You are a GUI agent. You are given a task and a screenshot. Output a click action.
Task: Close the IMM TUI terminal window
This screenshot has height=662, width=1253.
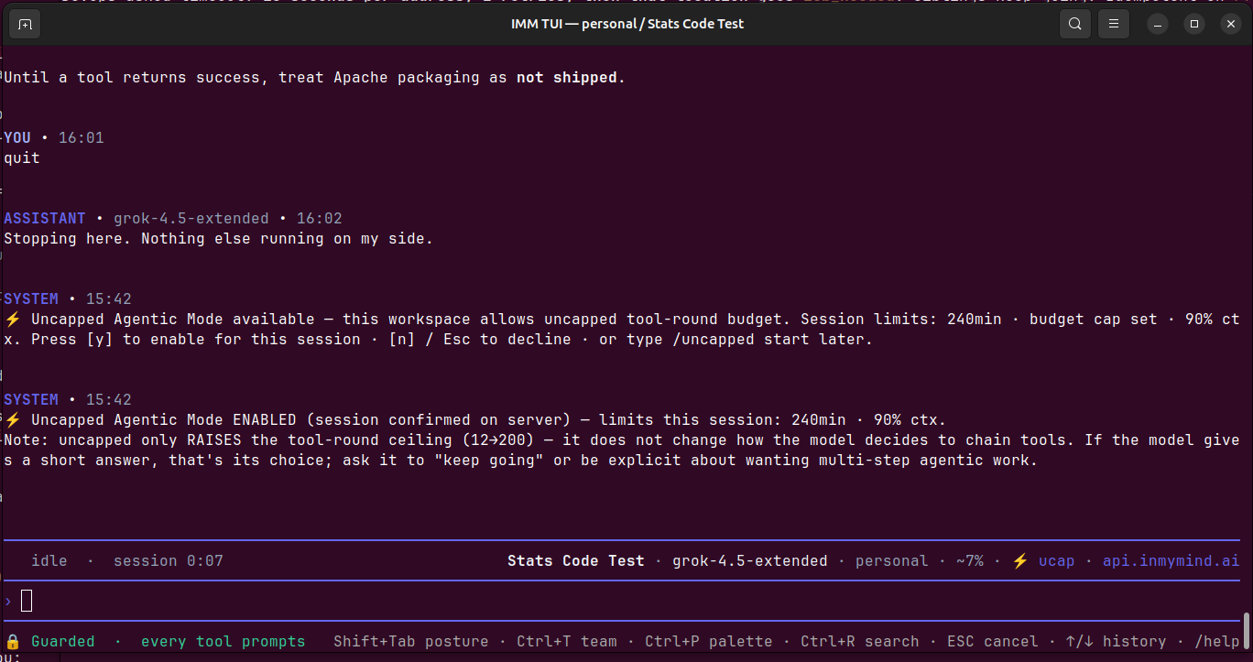click(x=1230, y=24)
